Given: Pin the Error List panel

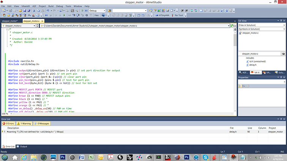Looking at the screenshot, I should tap(281, 119).
